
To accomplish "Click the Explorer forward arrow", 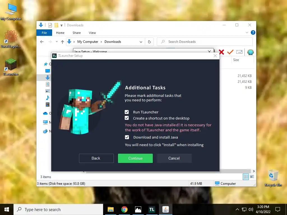I will coord(50,42).
